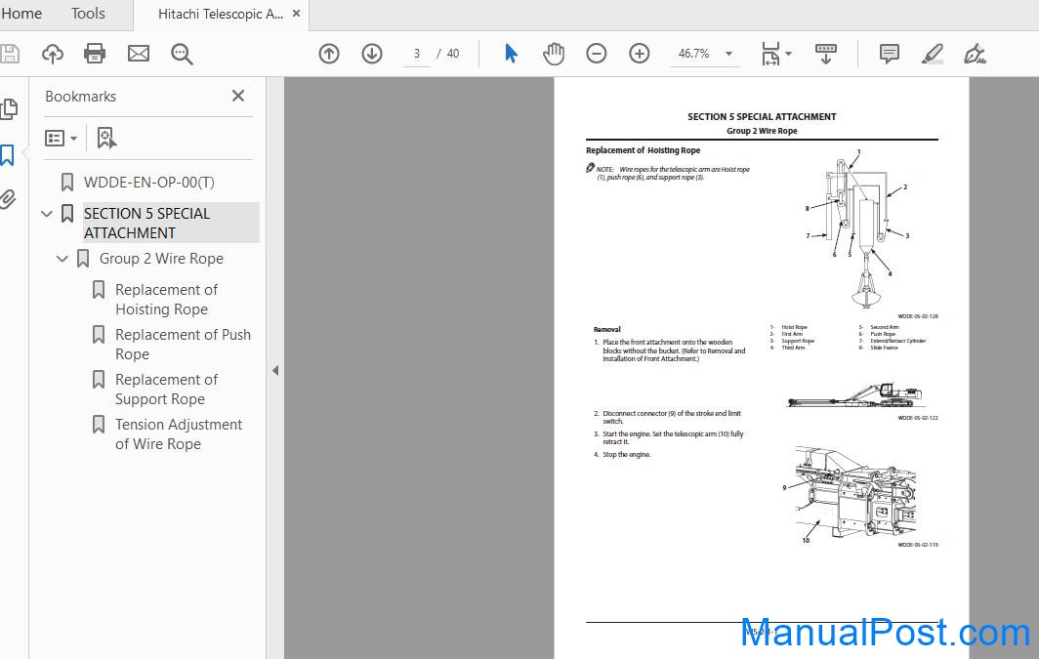
Task: Zoom in with plus button
Action: 640,54
